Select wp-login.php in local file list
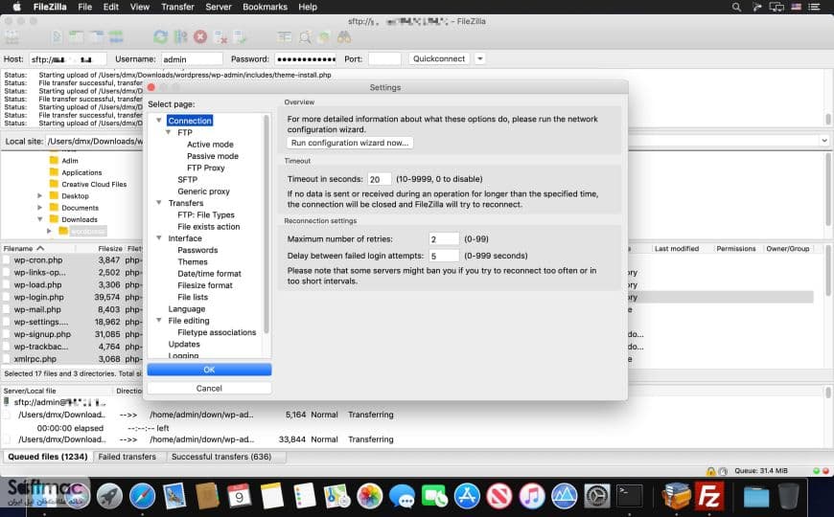 tap(39, 298)
